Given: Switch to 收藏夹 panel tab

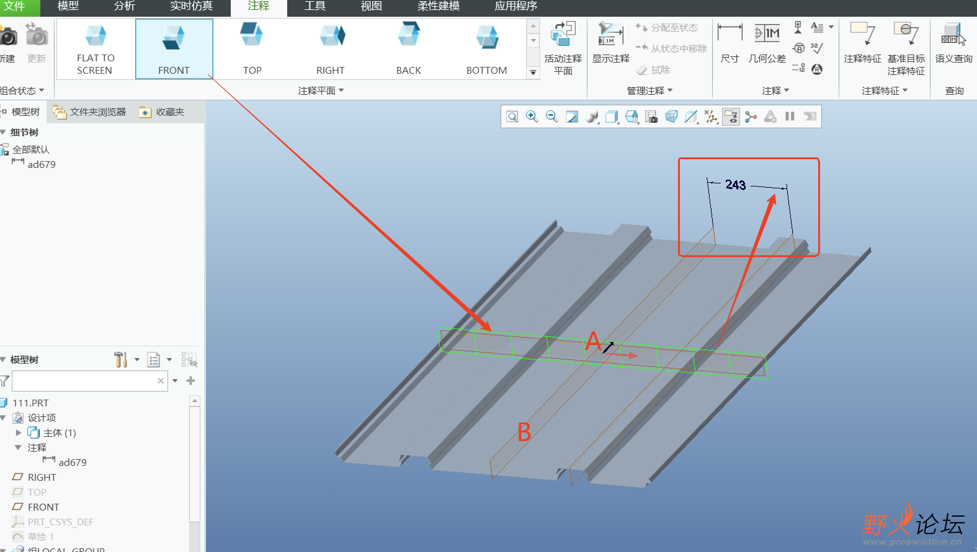Looking at the screenshot, I should point(162,112).
